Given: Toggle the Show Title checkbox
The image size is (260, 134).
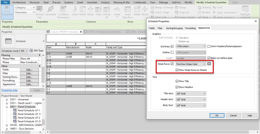Looking at the screenshot, I should click(177, 81).
